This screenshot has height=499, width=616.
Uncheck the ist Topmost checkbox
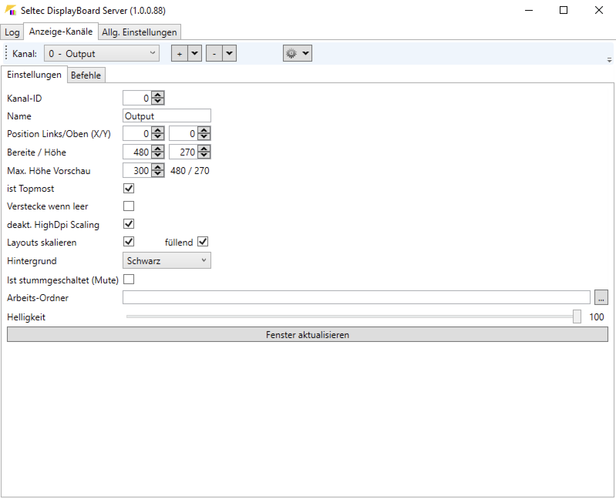pos(129,188)
